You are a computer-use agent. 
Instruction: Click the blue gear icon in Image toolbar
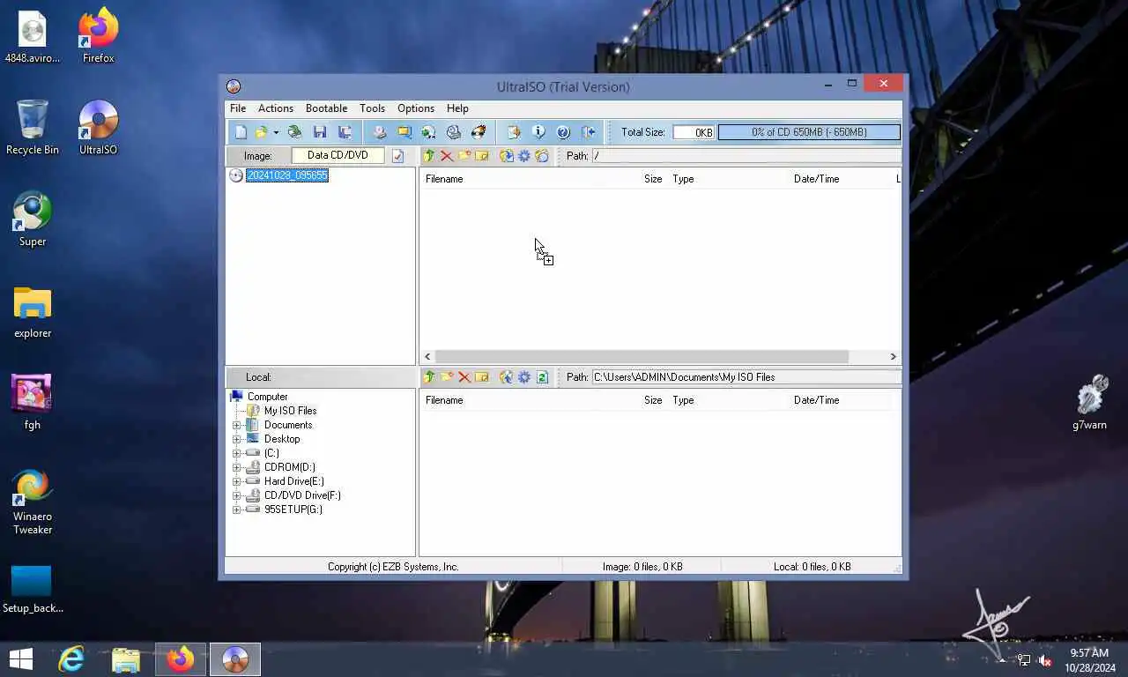524,156
